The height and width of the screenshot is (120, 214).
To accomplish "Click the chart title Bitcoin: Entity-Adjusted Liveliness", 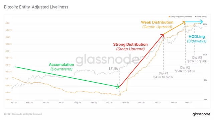I will click(36, 7).
